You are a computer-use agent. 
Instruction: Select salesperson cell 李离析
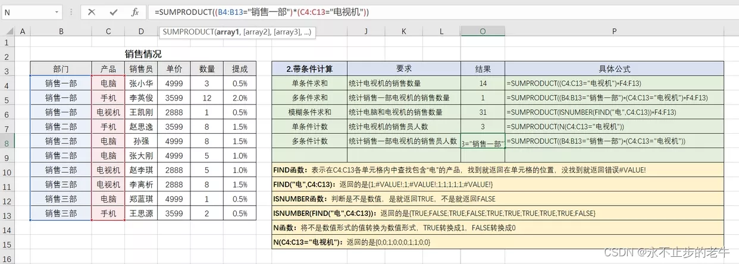[141, 184]
